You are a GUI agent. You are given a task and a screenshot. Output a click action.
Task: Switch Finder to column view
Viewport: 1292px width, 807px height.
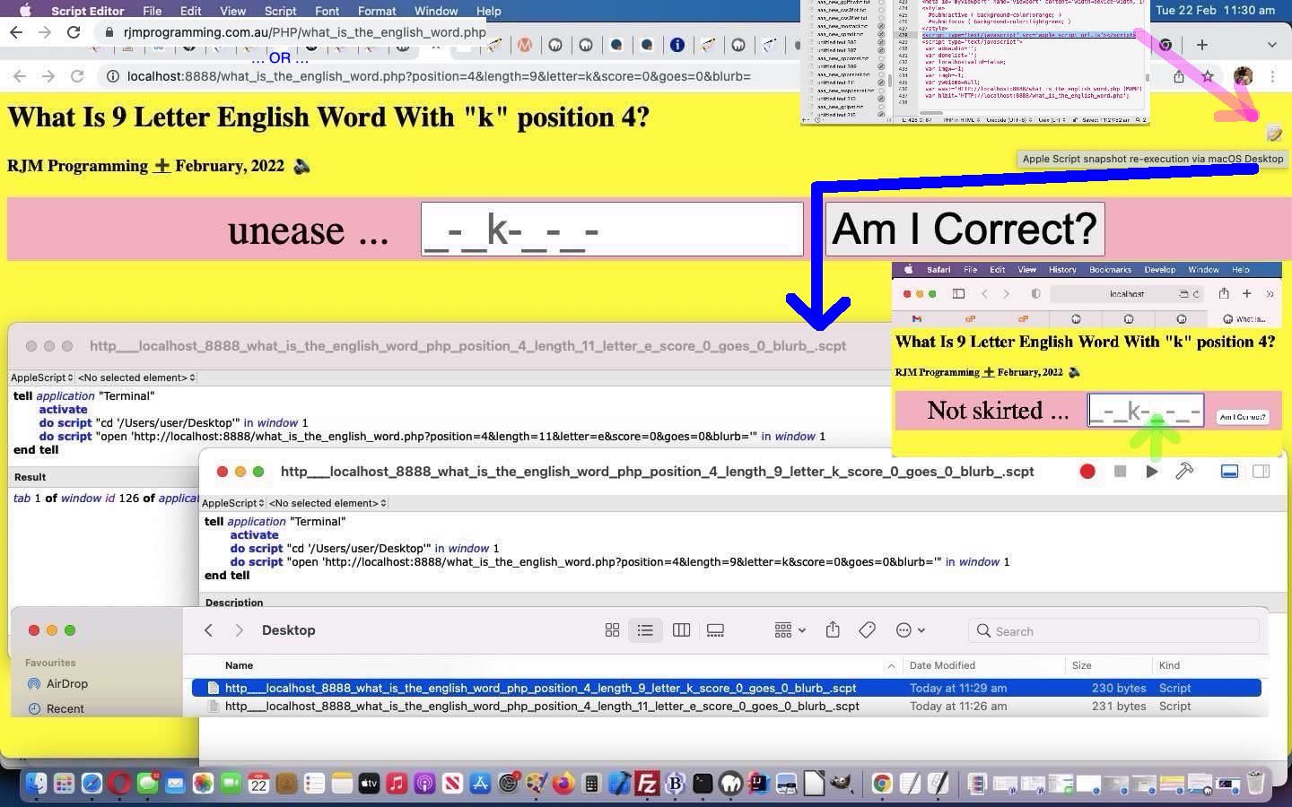[681, 630]
